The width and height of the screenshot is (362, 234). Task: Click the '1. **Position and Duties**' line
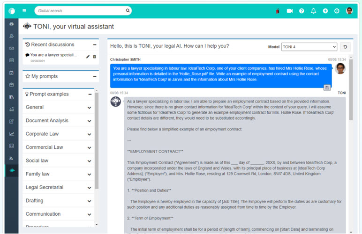[x=149, y=190]
